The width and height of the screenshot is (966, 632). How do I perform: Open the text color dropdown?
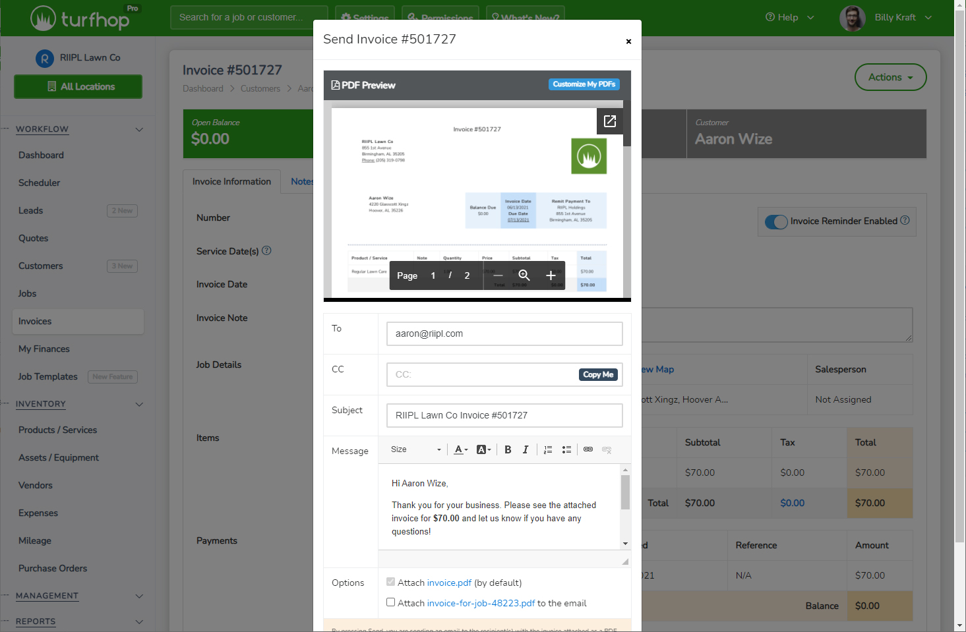point(461,449)
